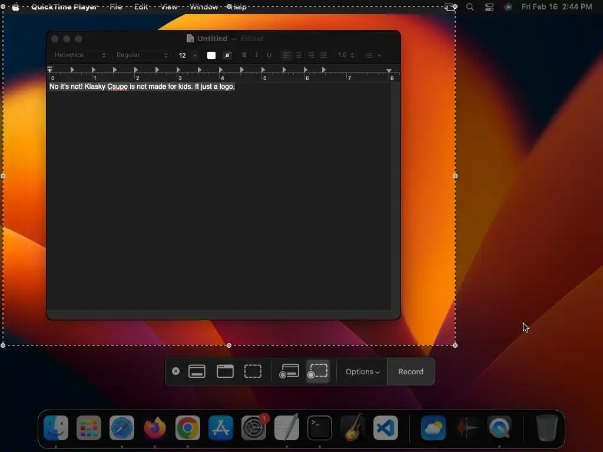This screenshot has height=452, width=603.
Task: Open the Helvetica font family dropdown
Action: pyautogui.click(x=79, y=55)
